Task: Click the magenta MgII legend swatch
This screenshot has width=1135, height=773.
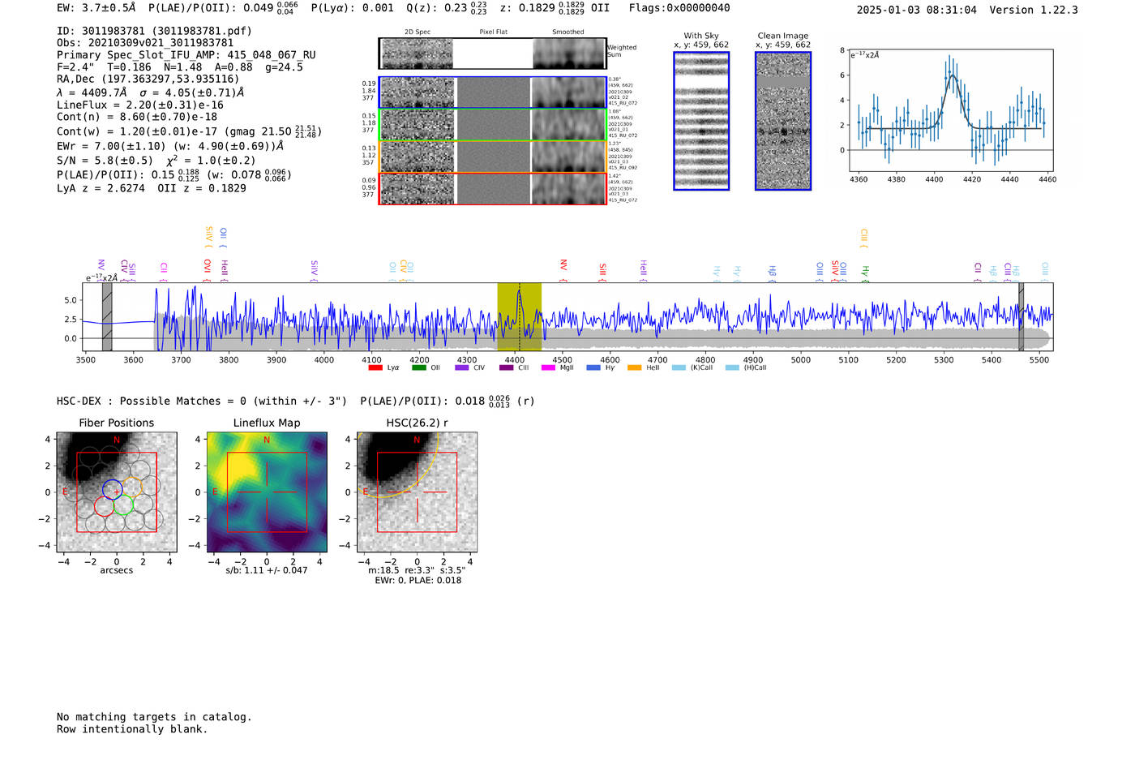Action: point(548,367)
